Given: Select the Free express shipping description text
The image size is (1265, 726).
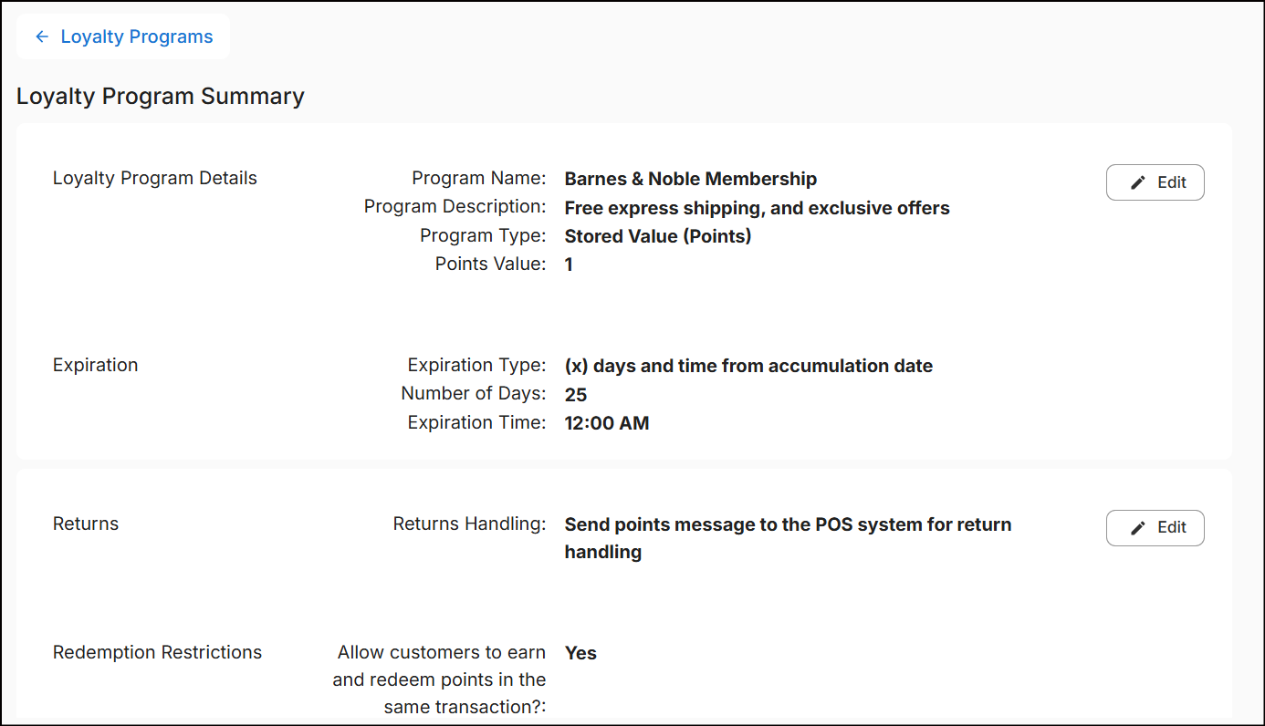Looking at the screenshot, I should pos(758,208).
